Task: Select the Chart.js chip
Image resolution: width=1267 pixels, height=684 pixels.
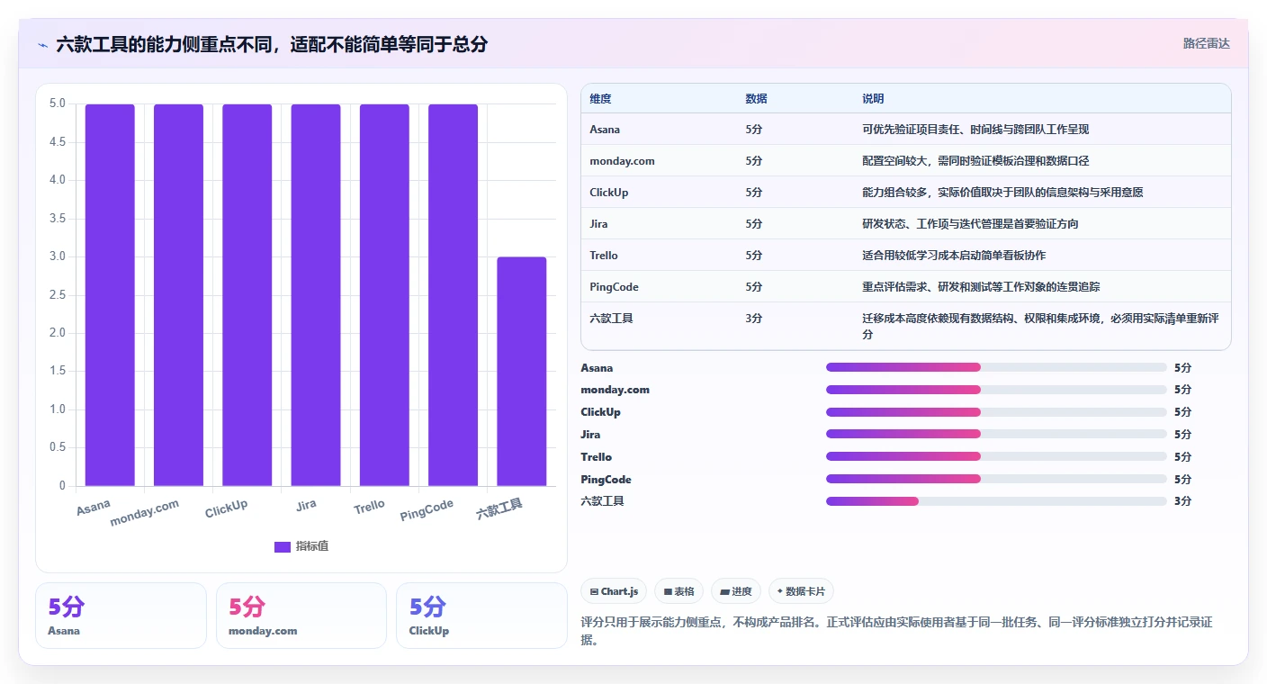Action: click(614, 591)
